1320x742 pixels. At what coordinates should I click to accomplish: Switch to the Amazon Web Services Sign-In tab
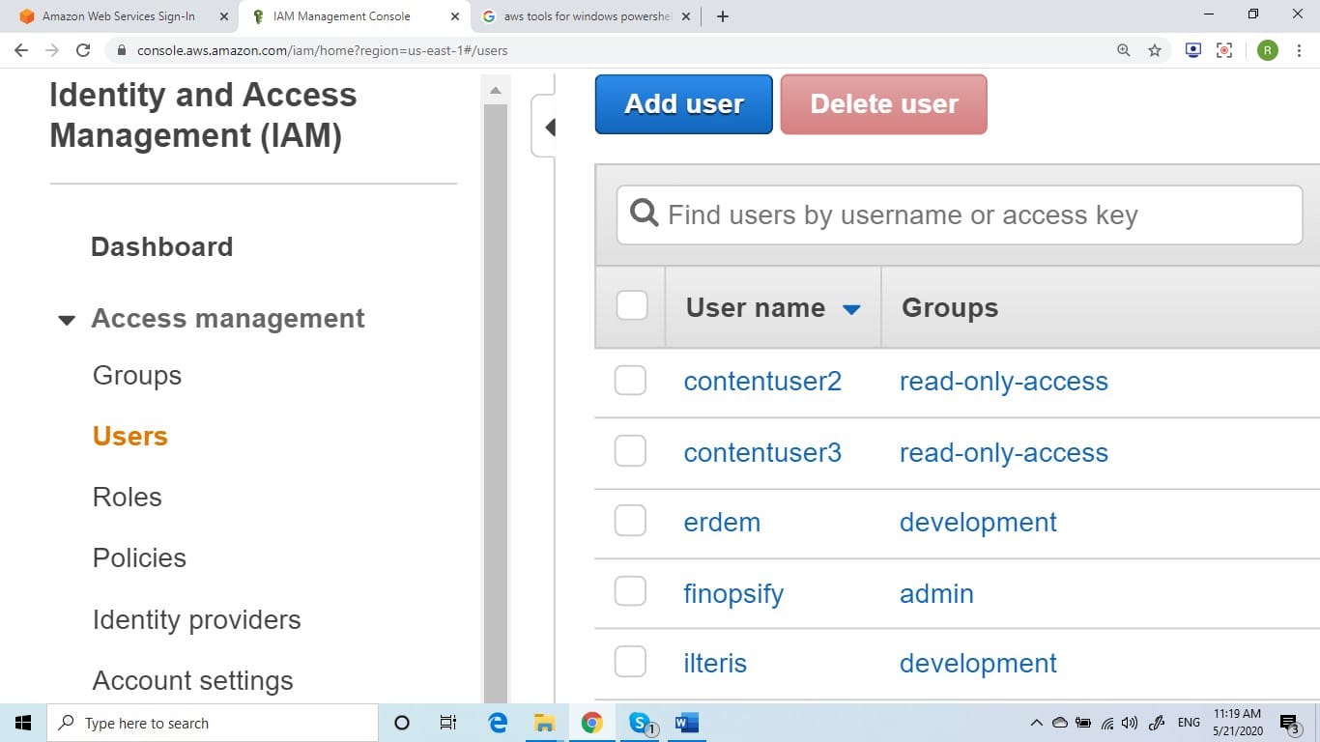tap(116, 15)
